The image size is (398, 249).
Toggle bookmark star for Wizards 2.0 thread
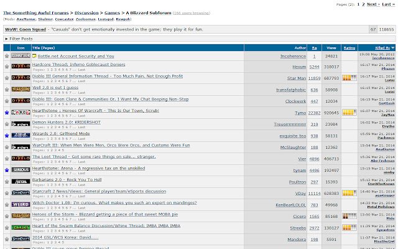point(7,136)
